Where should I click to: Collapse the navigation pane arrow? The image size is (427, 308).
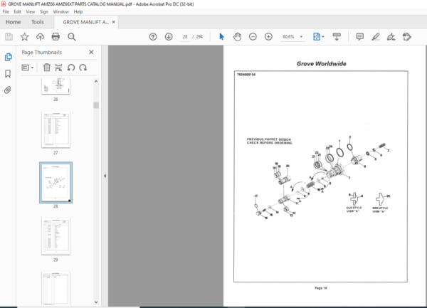(x=105, y=176)
